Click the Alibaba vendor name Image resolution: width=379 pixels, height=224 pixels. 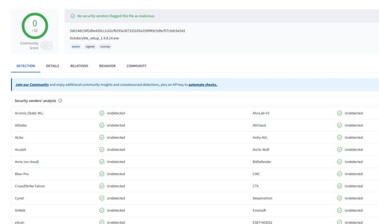click(20, 125)
